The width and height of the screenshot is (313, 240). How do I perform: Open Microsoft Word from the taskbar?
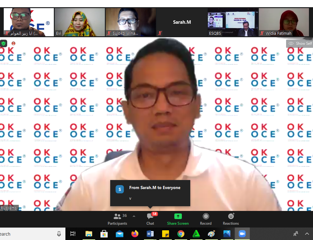click(x=150, y=234)
